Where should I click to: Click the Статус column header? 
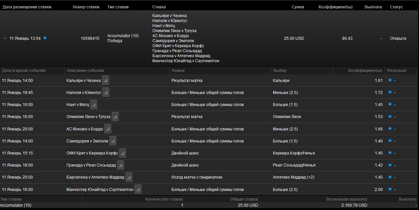396,7
